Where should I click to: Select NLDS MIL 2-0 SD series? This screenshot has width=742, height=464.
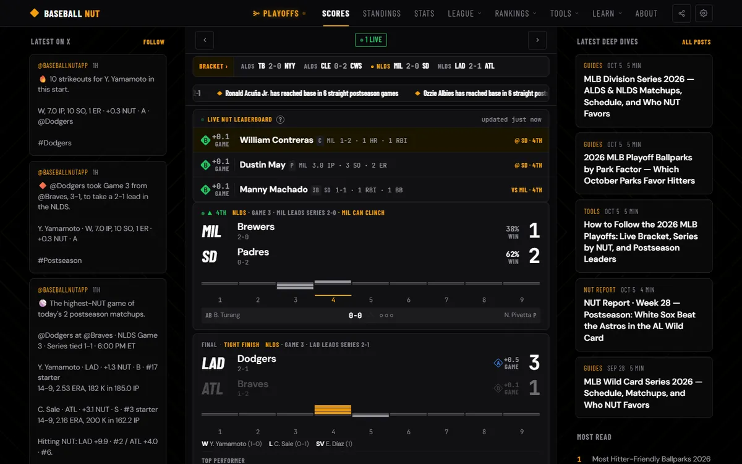(399, 66)
